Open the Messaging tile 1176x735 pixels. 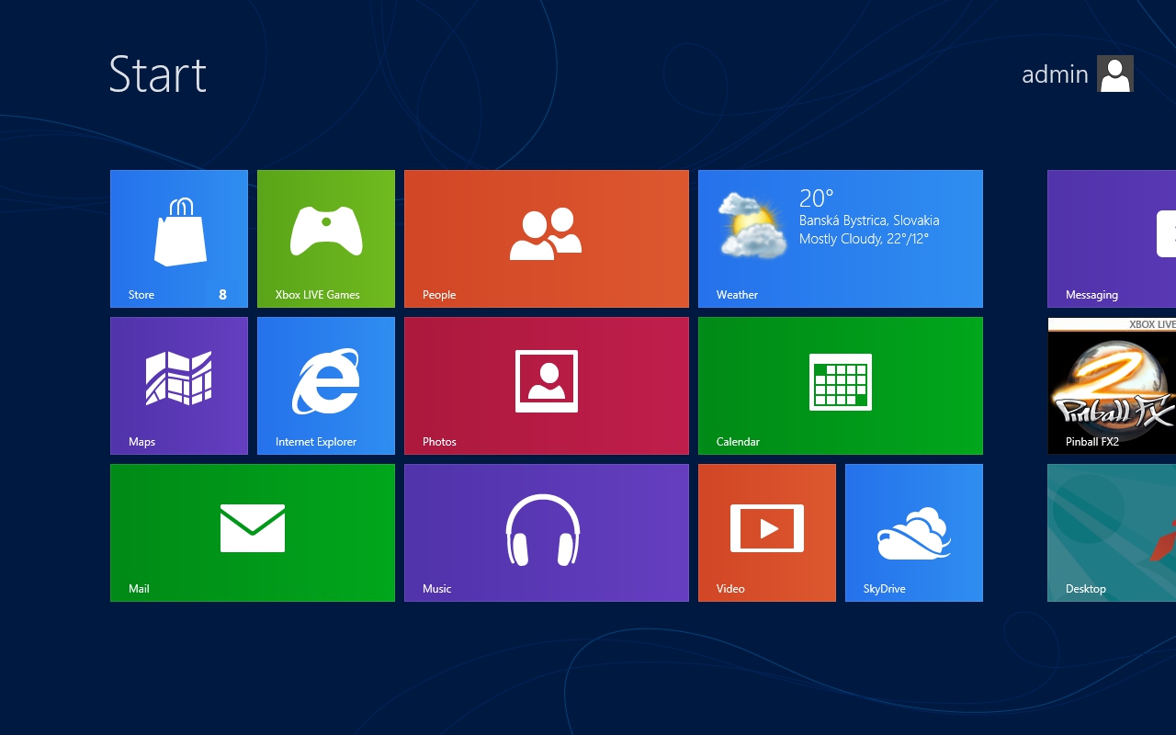(1112, 239)
